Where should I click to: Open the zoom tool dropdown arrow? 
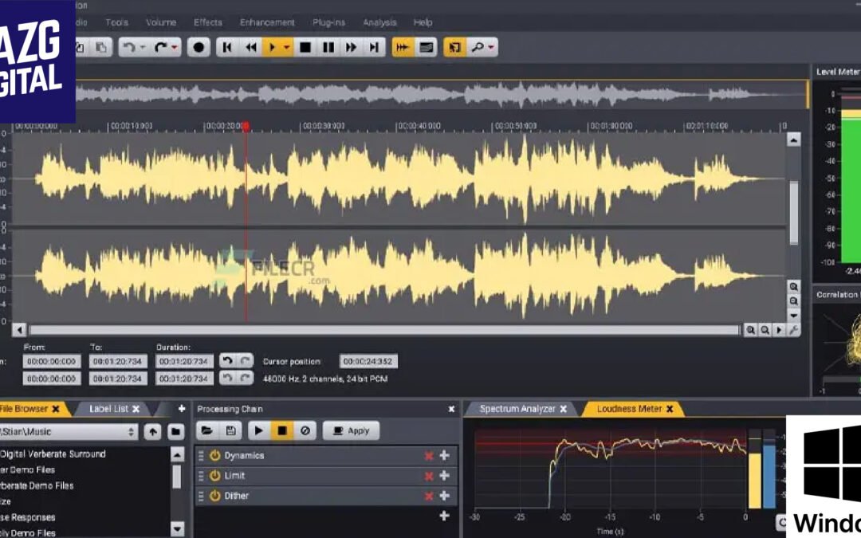point(491,48)
